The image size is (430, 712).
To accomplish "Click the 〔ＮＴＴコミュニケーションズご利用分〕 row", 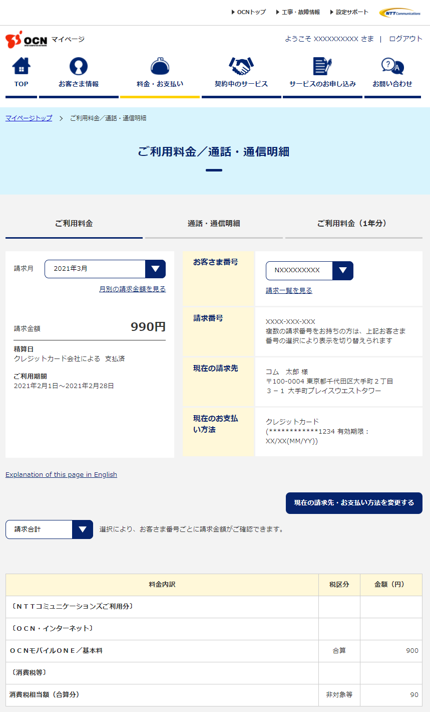I will point(214,607).
